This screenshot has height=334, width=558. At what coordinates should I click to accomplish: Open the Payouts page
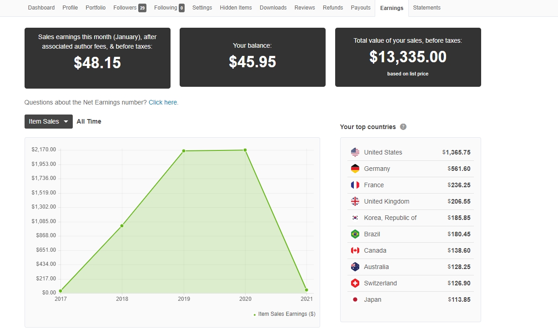(x=361, y=8)
